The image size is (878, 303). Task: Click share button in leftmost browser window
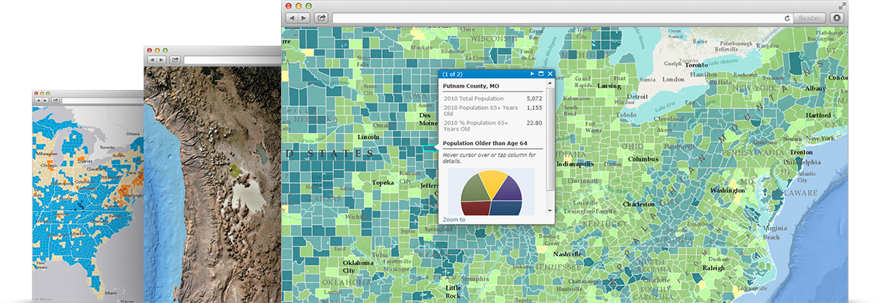pos(55,100)
